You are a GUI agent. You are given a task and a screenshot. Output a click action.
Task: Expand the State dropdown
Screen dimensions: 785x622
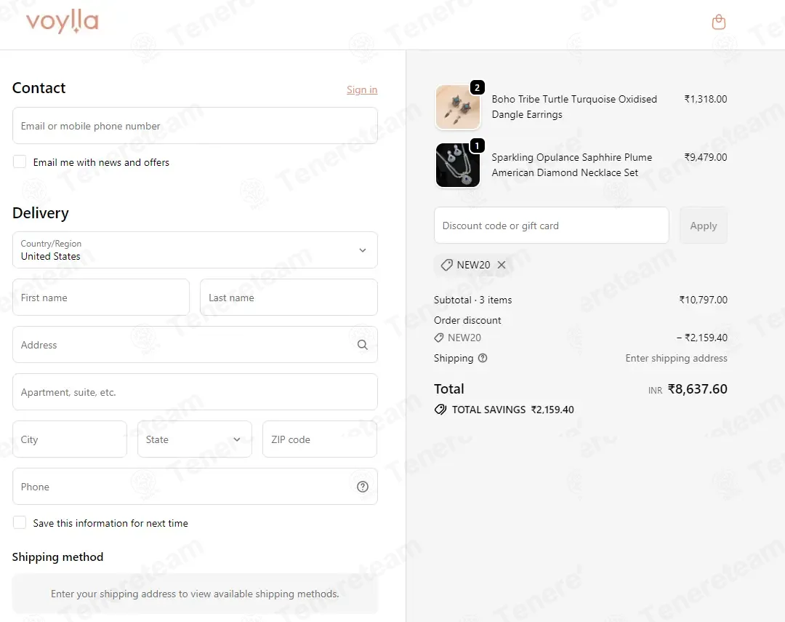(194, 439)
